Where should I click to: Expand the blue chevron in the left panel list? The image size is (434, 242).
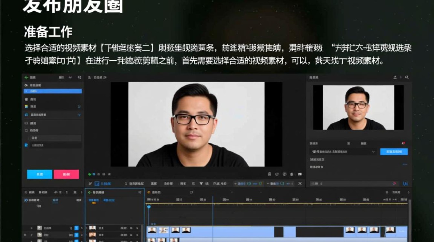click(x=79, y=115)
